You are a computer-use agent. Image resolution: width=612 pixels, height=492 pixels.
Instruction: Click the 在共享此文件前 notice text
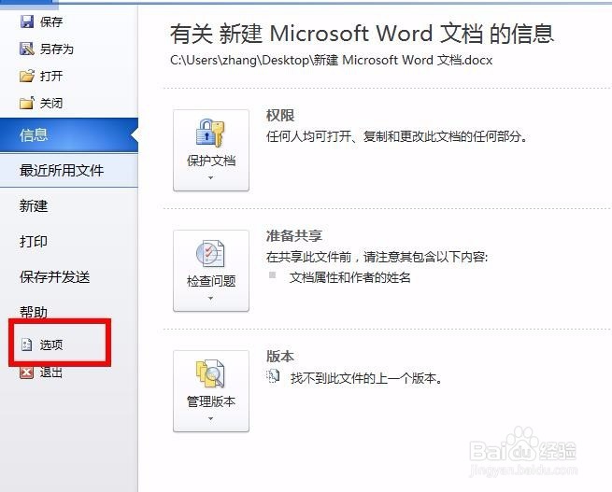click(377, 258)
